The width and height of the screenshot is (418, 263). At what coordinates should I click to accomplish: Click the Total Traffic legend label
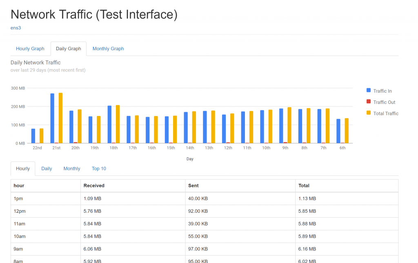click(386, 114)
